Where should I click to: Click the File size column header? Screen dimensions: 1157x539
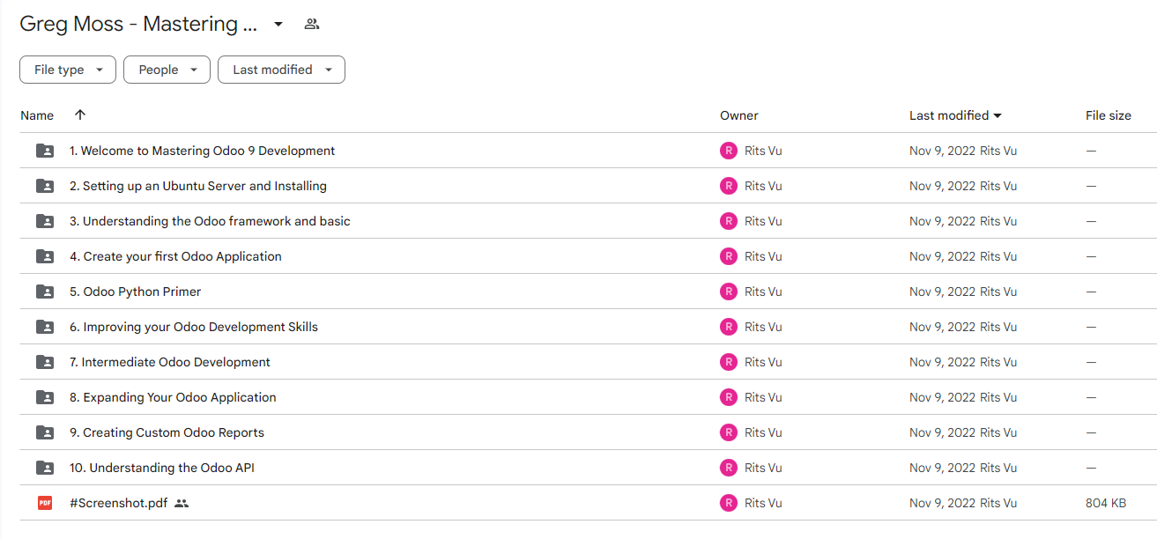pos(1109,115)
